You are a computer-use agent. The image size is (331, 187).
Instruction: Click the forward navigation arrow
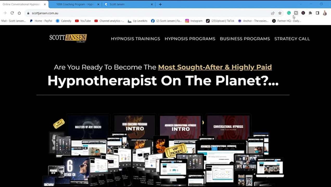pos(5,13)
